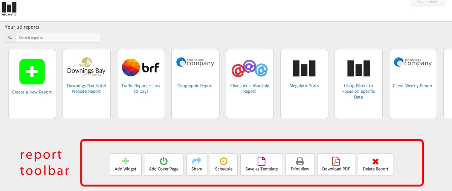Click the blue arrow Share icon
The width and height of the screenshot is (452, 191).
coord(197,161)
